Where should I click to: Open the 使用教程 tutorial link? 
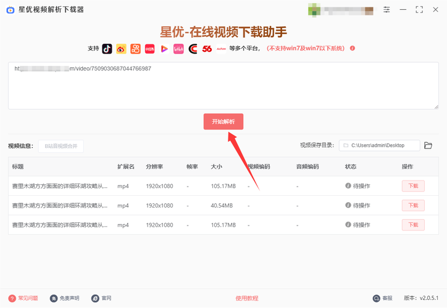[x=247, y=298]
